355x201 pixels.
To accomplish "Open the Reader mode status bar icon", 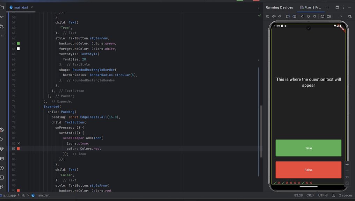I will [333, 195].
